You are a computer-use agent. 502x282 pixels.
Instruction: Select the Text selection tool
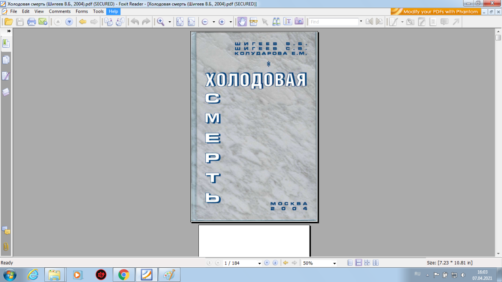[288, 22]
